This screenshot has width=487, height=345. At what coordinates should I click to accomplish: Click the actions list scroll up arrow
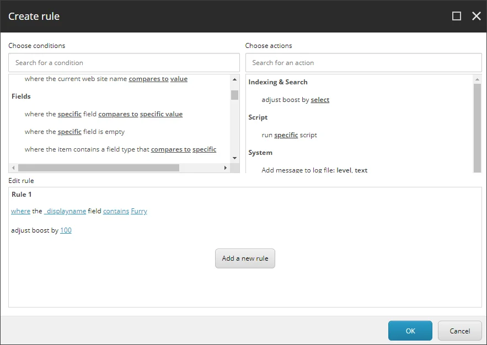click(478, 80)
